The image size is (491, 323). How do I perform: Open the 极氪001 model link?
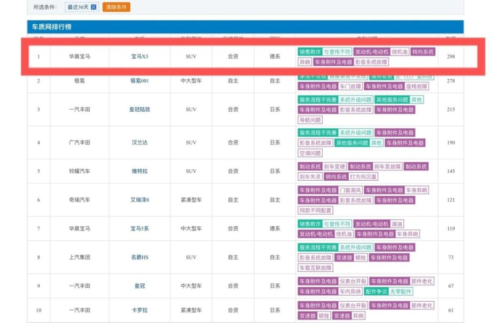(x=139, y=81)
